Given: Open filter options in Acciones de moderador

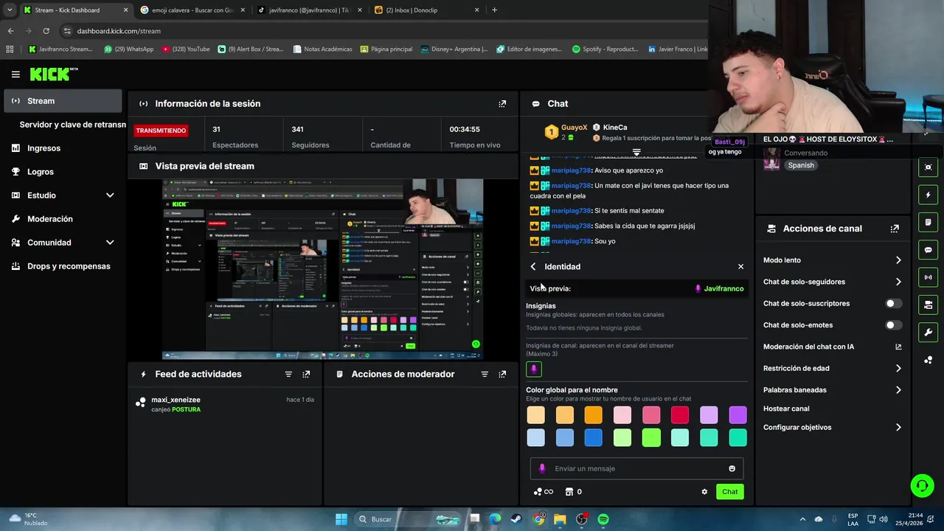Looking at the screenshot, I should coord(485,375).
